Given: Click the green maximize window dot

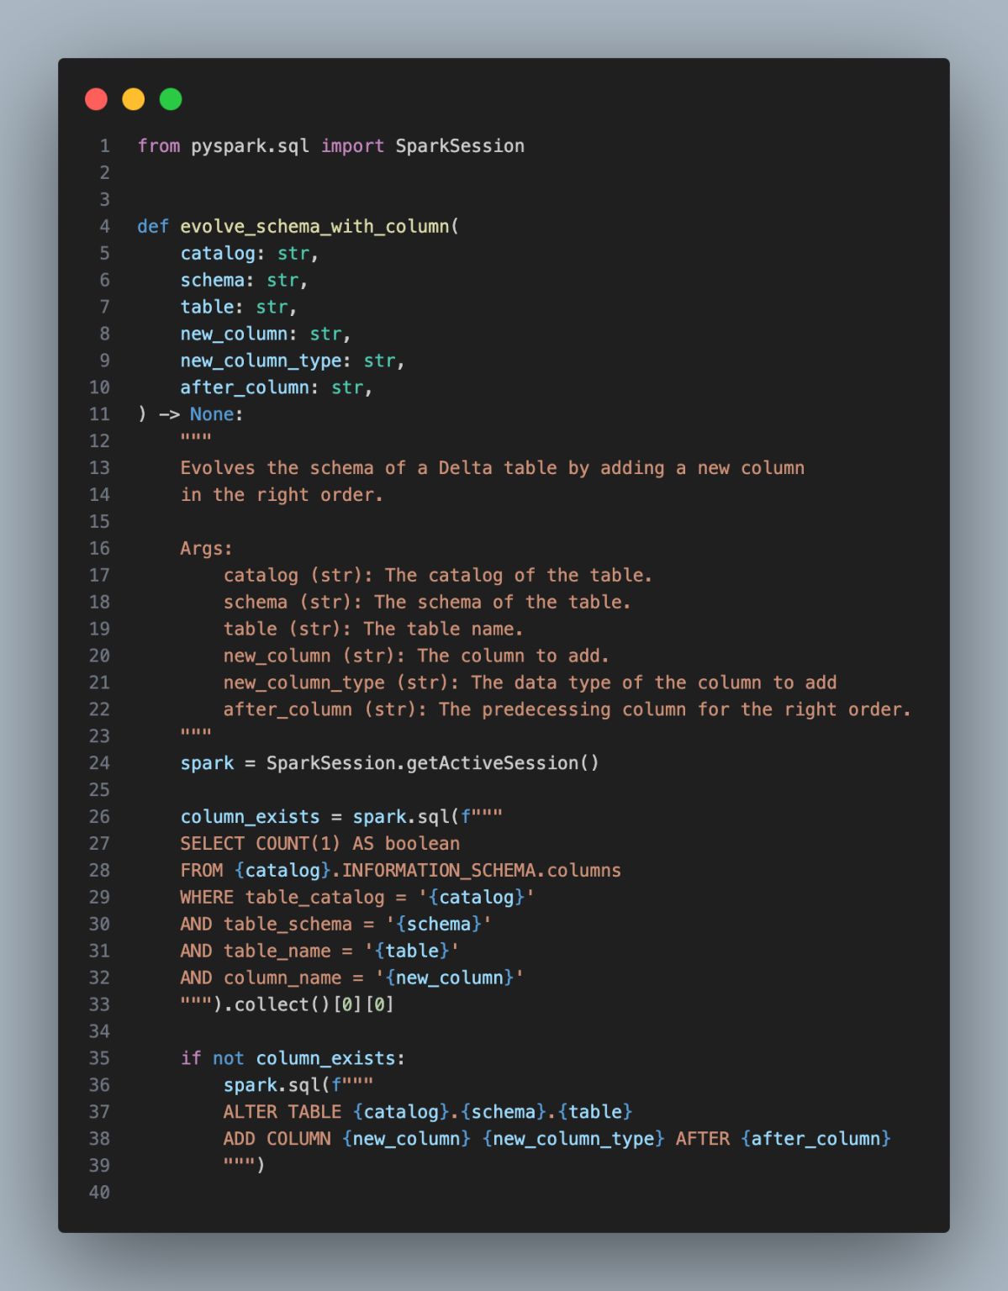Looking at the screenshot, I should 171,99.
